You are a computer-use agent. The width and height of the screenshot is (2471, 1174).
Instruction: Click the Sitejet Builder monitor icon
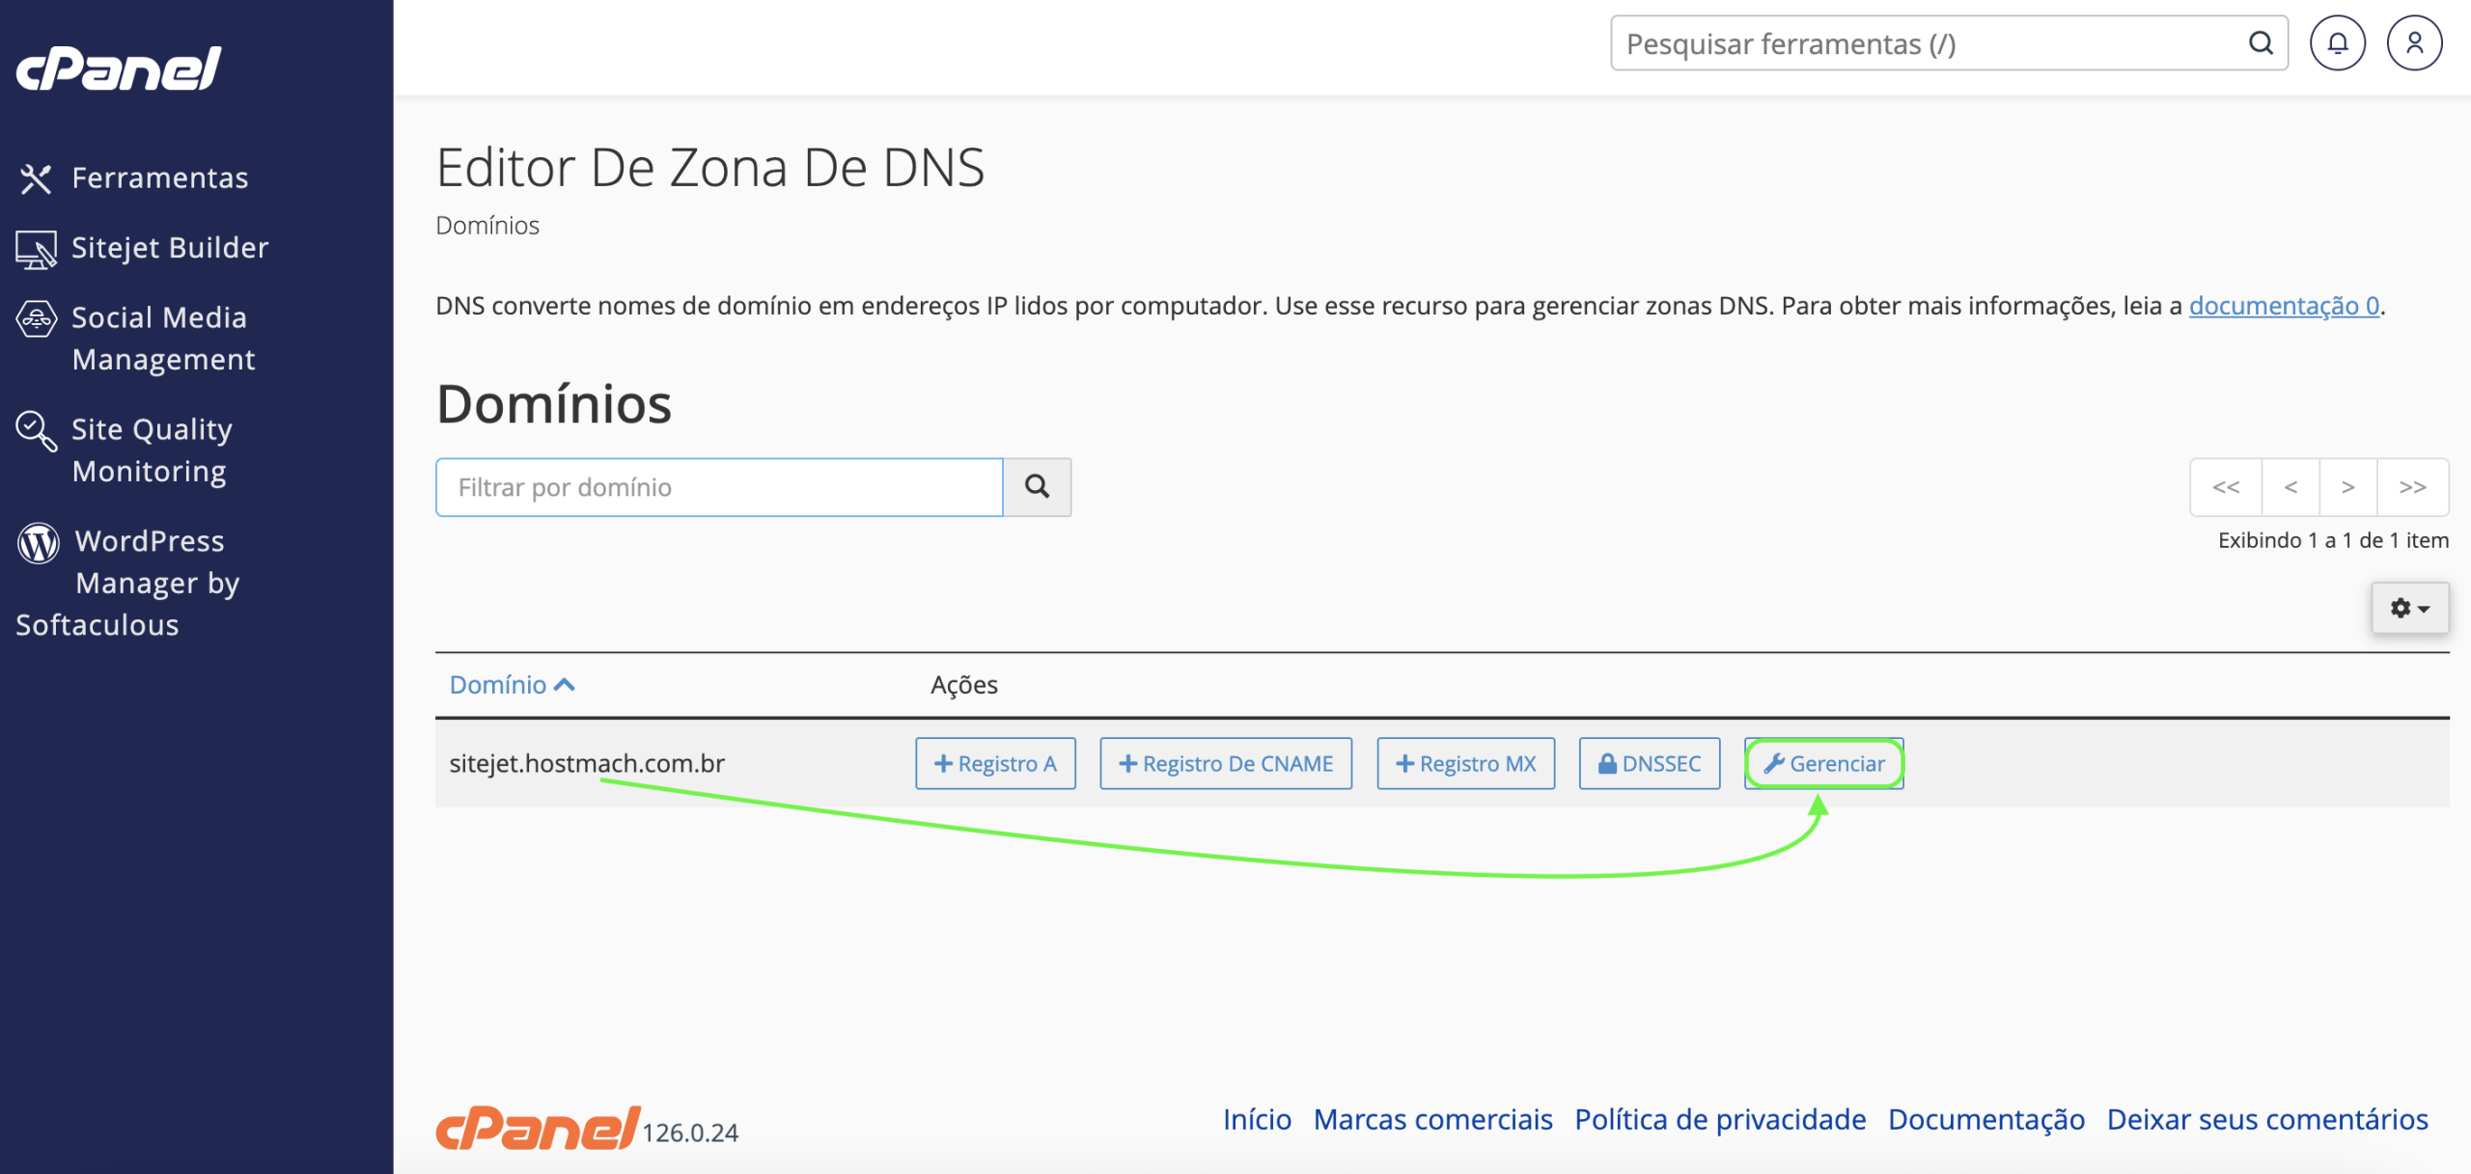[37, 250]
